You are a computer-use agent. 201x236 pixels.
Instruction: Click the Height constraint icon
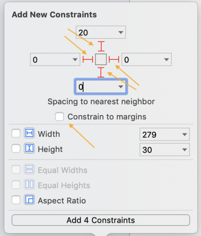click(x=29, y=148)
